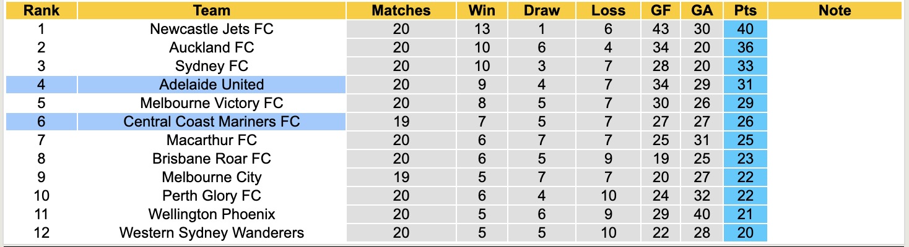The image size is (909, 247).
Task: Click Wellington Phoenix team name
Action: click(211, 214)
